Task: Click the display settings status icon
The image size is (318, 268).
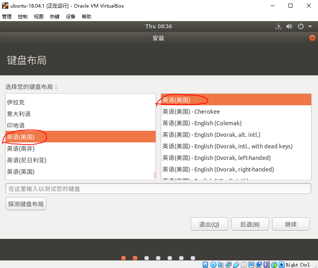Action: 251,264
